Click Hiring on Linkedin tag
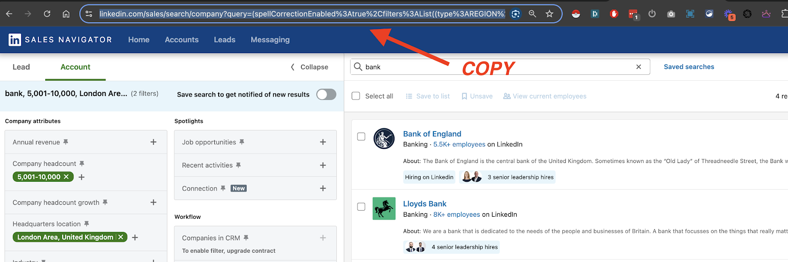The image size is (788, 262). (x=429, y=177)
